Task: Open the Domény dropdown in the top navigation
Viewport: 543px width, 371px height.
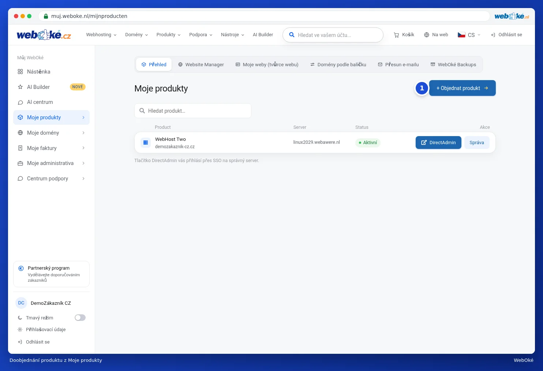Action: (x=136, y=35)
